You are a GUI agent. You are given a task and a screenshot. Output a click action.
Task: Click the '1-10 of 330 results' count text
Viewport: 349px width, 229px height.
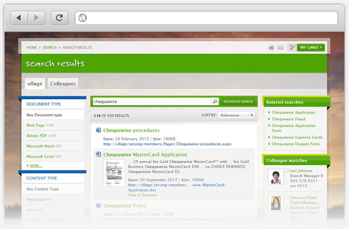[111, 115]
